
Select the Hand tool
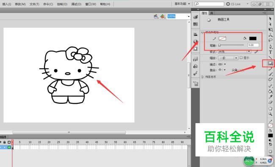tap(270, 108)
